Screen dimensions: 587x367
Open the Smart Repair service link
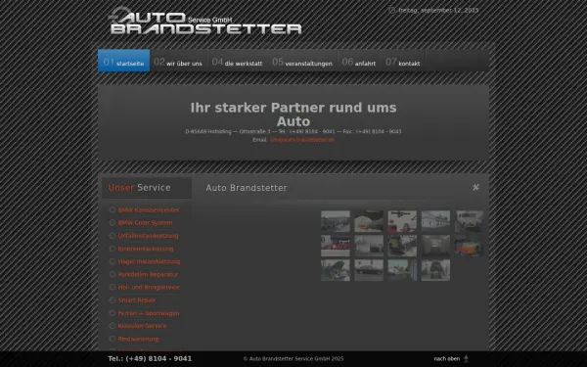[137, 300]
